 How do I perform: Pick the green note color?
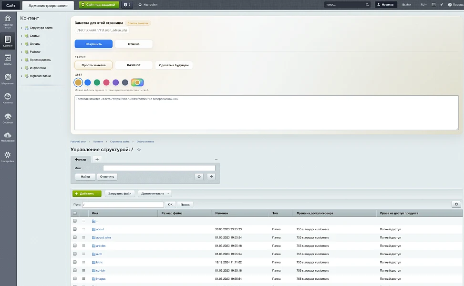(97, 82)
